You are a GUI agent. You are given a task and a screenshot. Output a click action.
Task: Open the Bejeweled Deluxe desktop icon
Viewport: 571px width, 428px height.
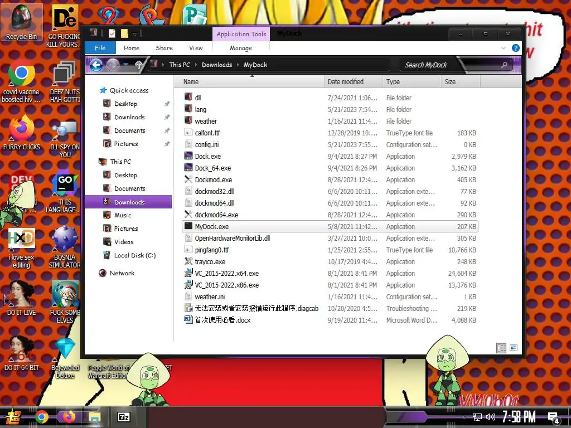click(x=65, y=358)
